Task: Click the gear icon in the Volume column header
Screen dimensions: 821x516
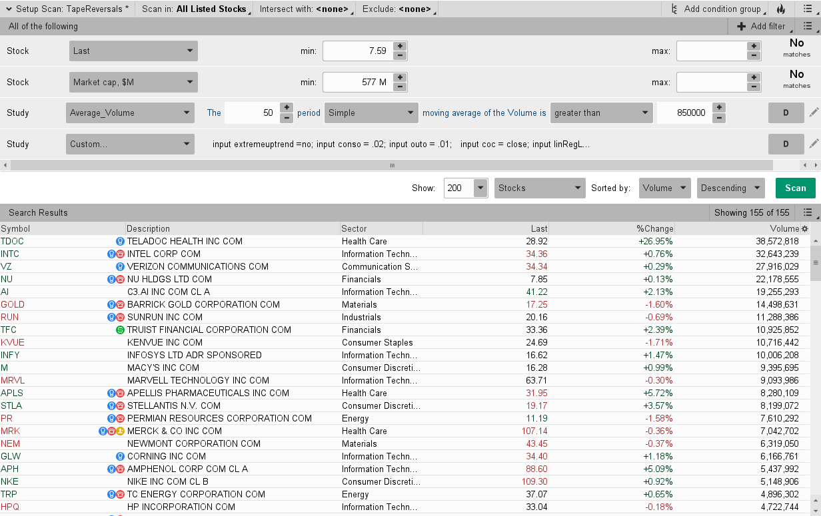Action: pyautogui.click(x=805, y=228)
